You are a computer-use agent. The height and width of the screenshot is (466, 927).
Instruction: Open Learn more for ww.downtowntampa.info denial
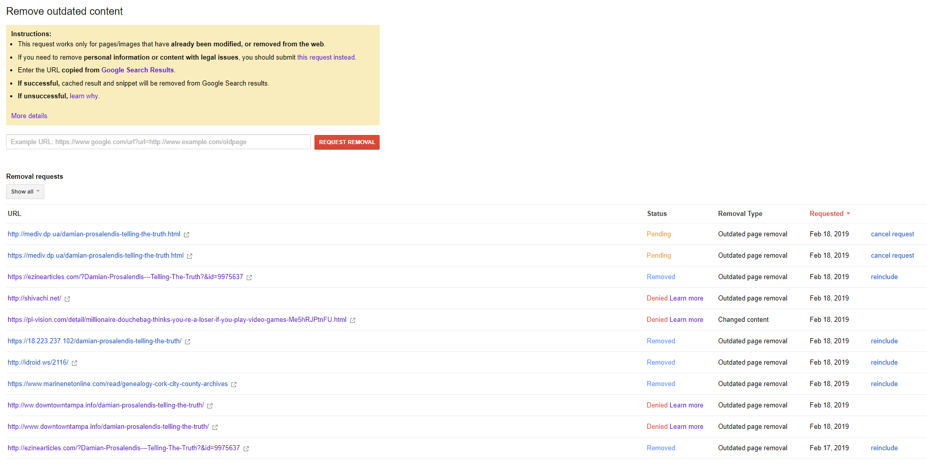686,405
